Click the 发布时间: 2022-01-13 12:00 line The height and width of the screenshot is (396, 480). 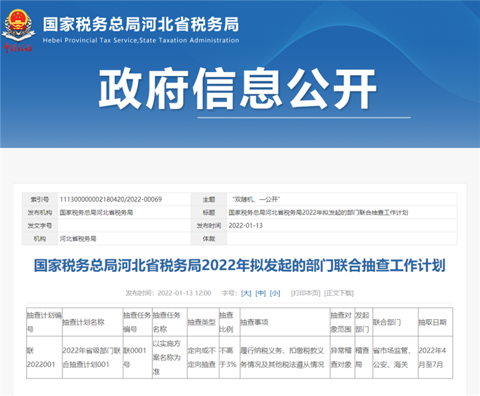pyautogui.click(x=169, y=293)
